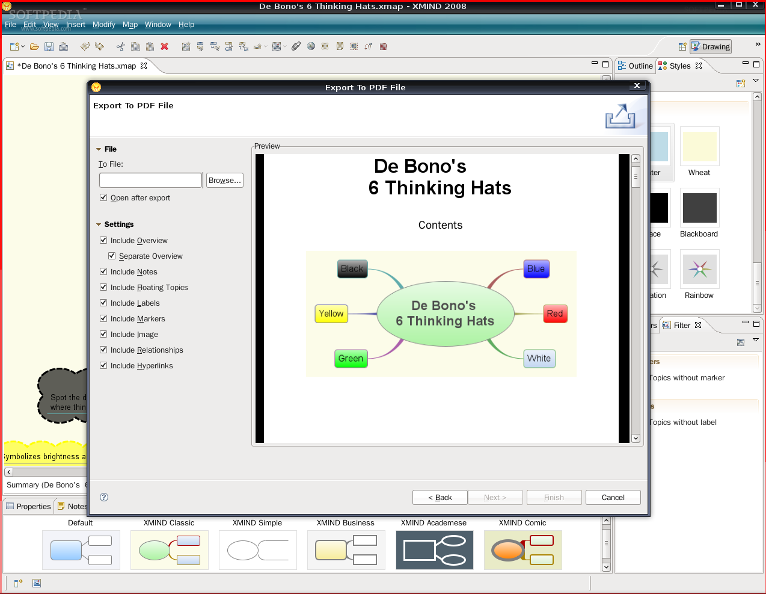Click the new style icon in Styles panel
The image size is (766, 594).
click(741, 84)
